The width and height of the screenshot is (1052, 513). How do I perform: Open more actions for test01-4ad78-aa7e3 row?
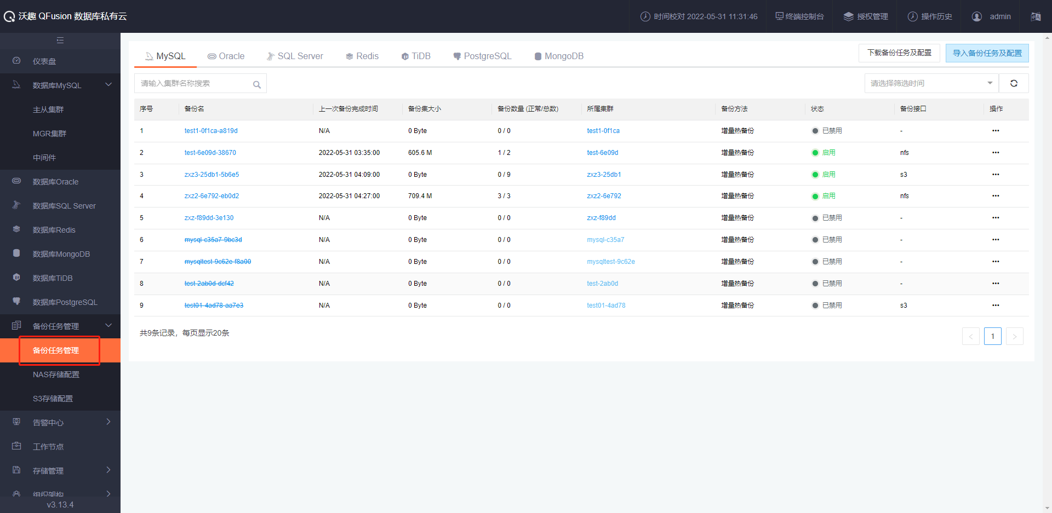tap(996, 306)
